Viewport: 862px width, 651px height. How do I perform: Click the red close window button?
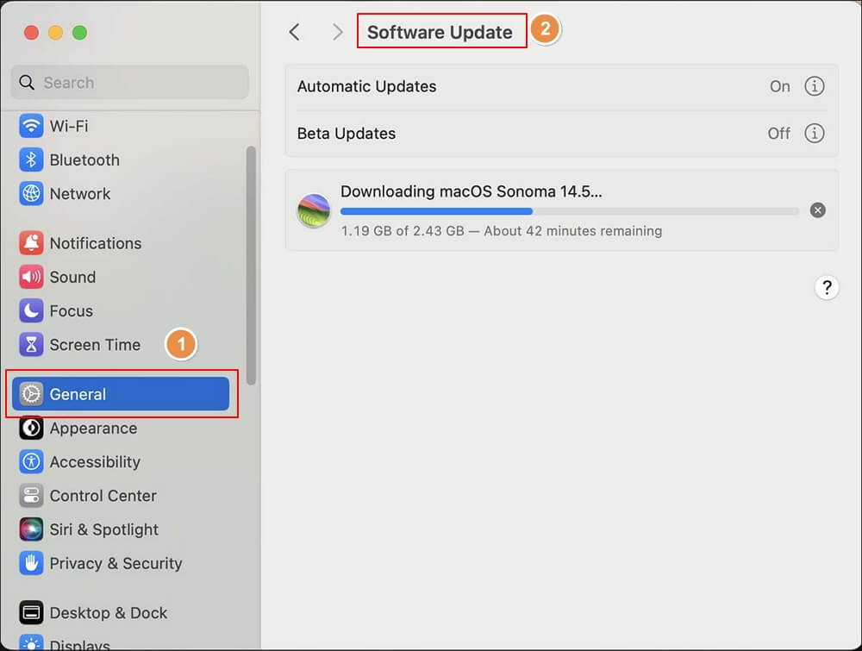tap(31, 33)
